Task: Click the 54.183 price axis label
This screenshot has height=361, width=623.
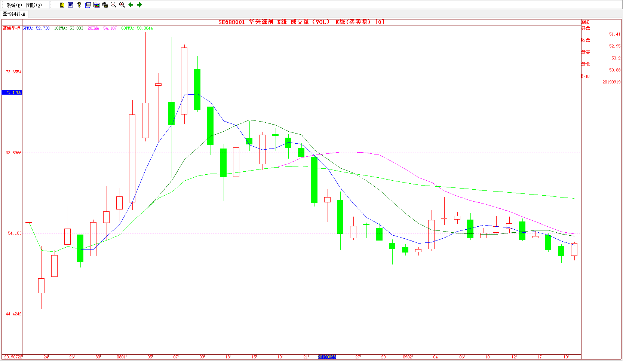Action: (15, 233)
